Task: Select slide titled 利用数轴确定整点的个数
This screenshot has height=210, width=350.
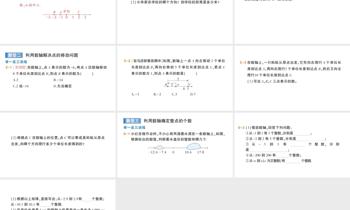Action: (175, 145)
